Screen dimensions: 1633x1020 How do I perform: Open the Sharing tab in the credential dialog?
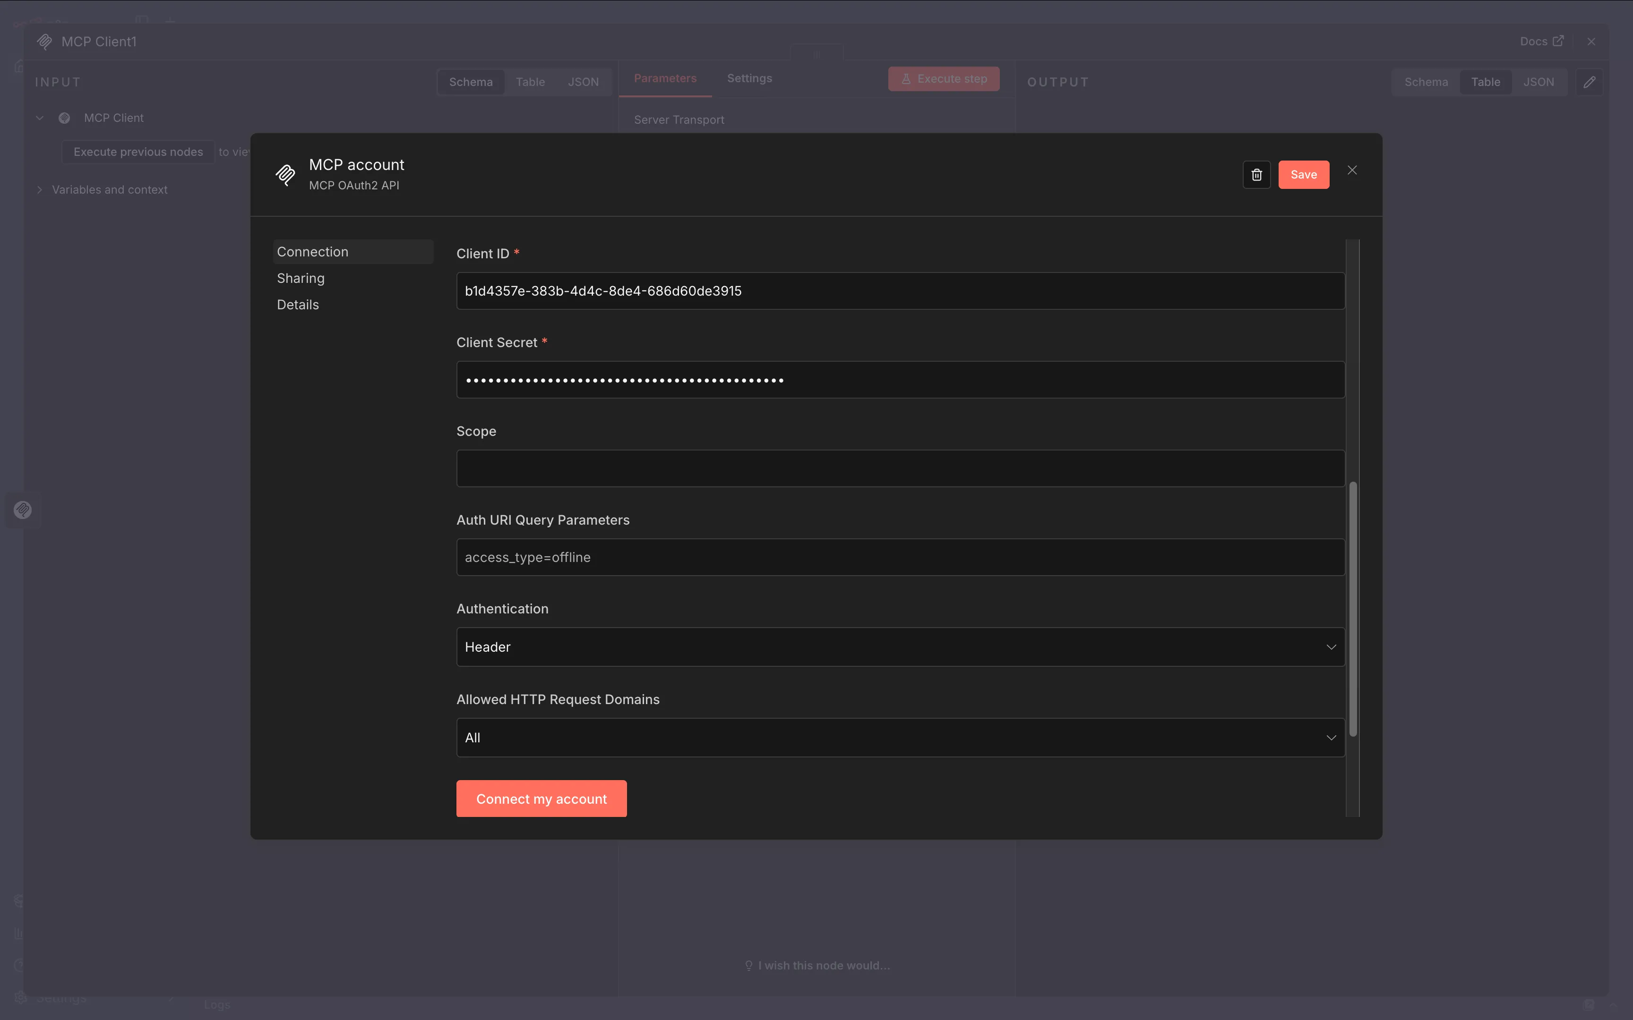[x=301, y=278]
